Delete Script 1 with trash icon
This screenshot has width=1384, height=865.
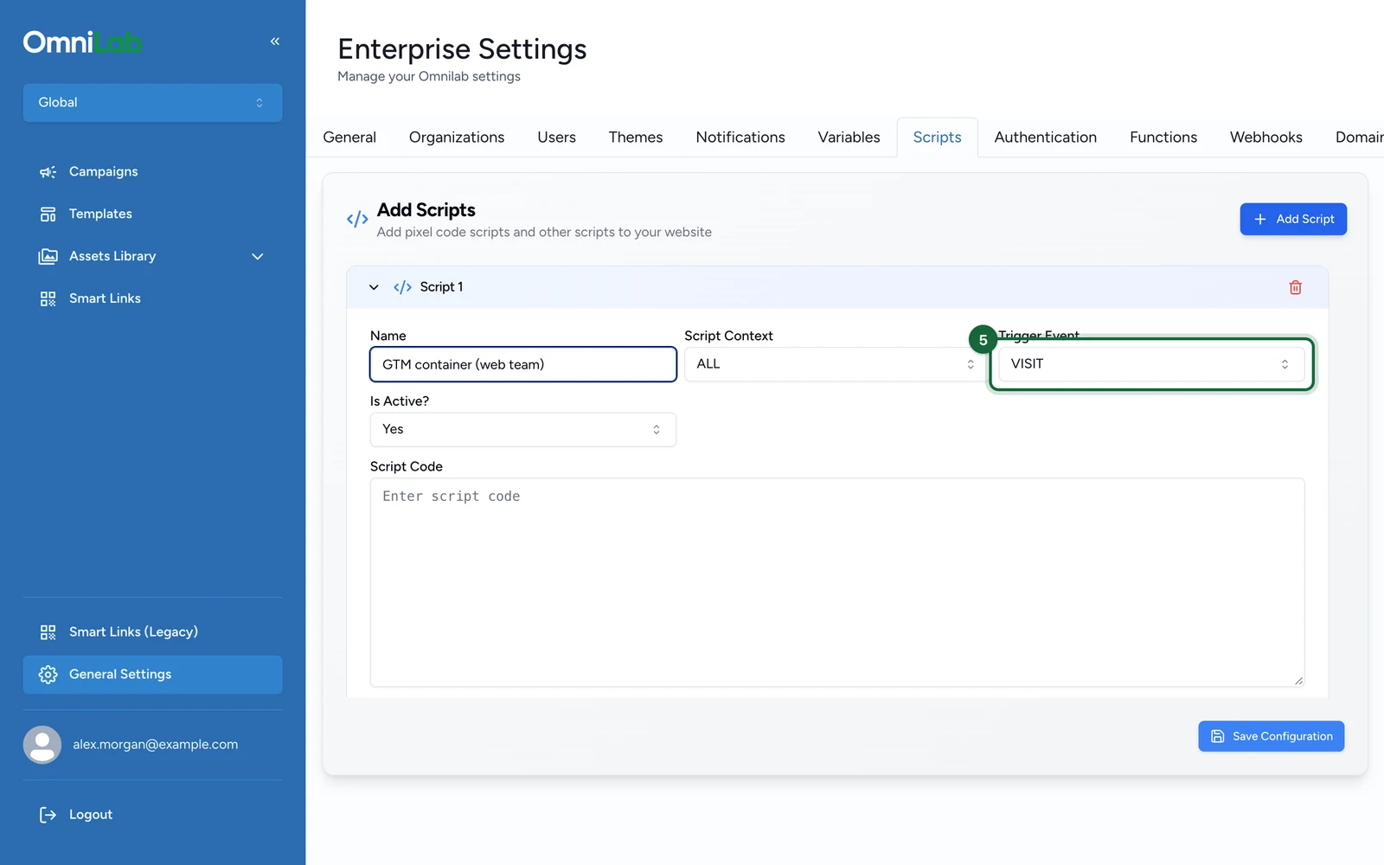tap(1295, 287)
